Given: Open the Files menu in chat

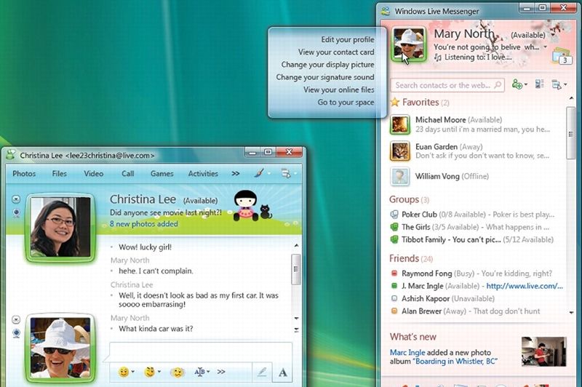Looking at the screenshot, I should tap(60, 173).
